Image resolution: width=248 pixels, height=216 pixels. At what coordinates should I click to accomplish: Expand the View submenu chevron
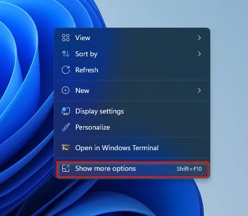pos(199,38)
